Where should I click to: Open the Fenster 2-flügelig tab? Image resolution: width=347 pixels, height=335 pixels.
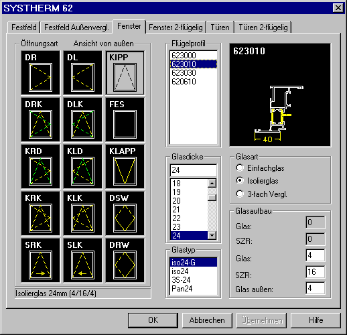pos(176,27)
